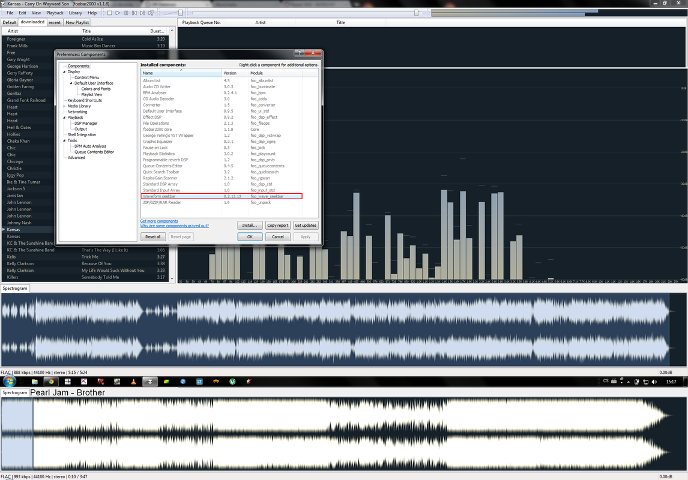Image resolution: width=688 pixels, height=480 pixels.
Task: Open the View menu
Action: coord(36,13)
